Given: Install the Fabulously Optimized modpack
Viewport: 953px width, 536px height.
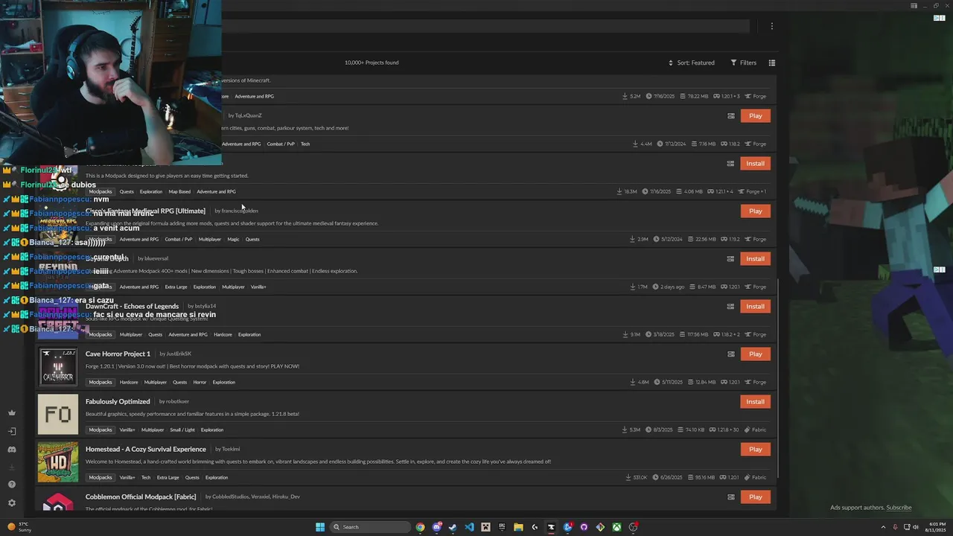Looking at the screenshot, I should coord(755,401).
